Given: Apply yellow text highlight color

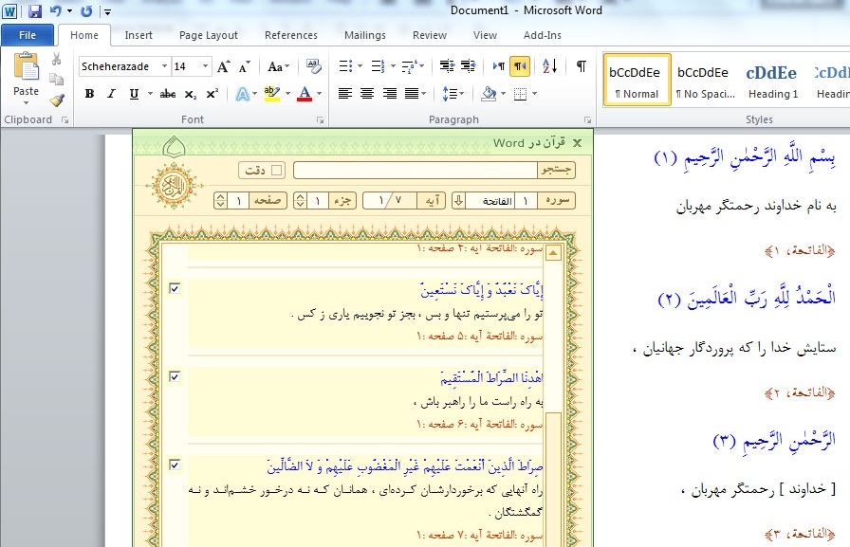Looking at the screenshot, I should click(272, 94).
